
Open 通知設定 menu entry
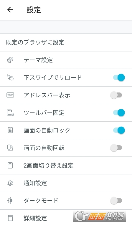(x=66, y=183)
